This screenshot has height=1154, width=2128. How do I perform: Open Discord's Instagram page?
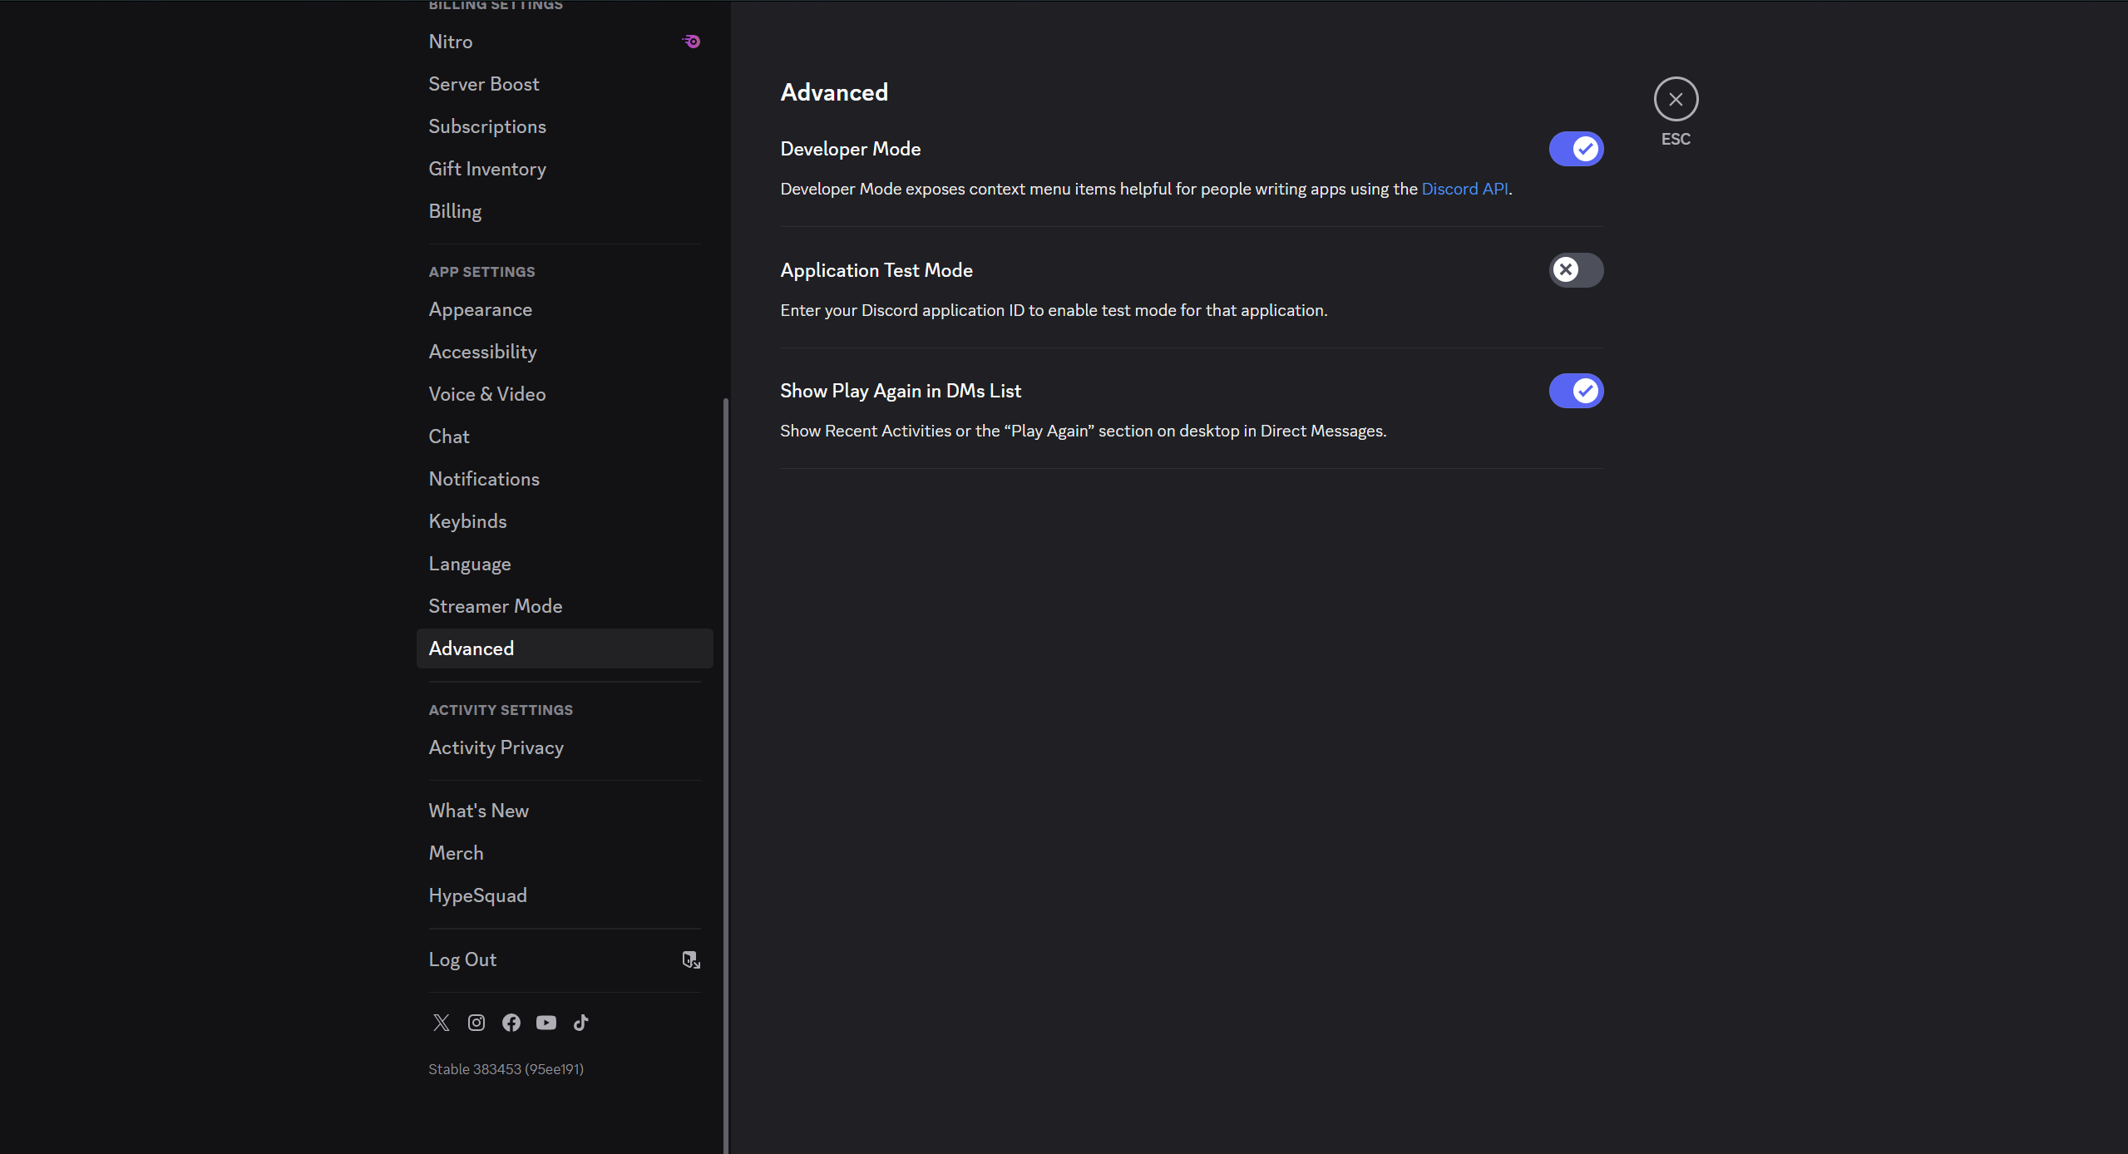coord(476,1023)
